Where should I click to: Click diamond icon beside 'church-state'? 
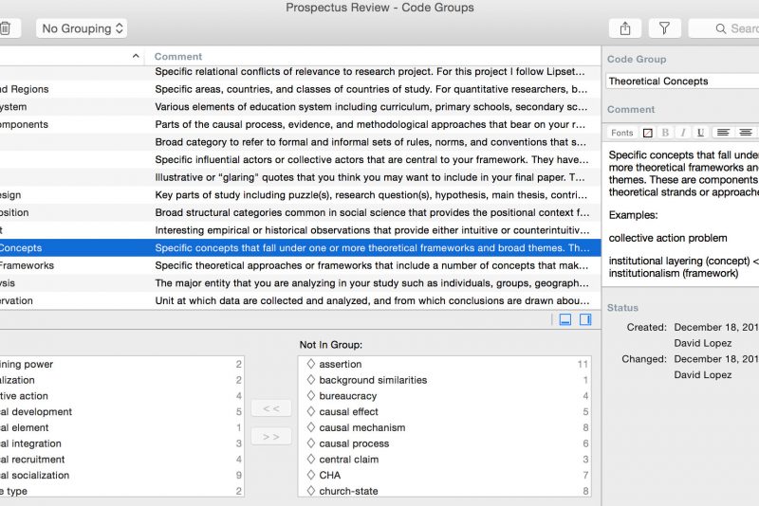[311, 491]
